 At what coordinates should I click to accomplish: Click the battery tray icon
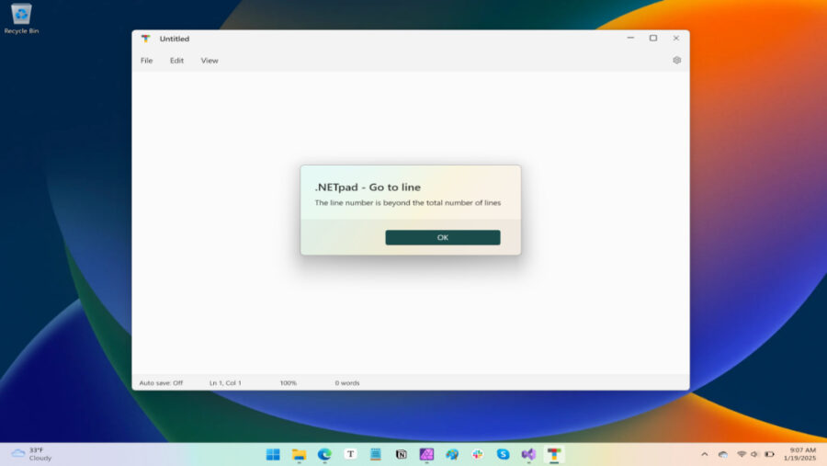point(769,454)
